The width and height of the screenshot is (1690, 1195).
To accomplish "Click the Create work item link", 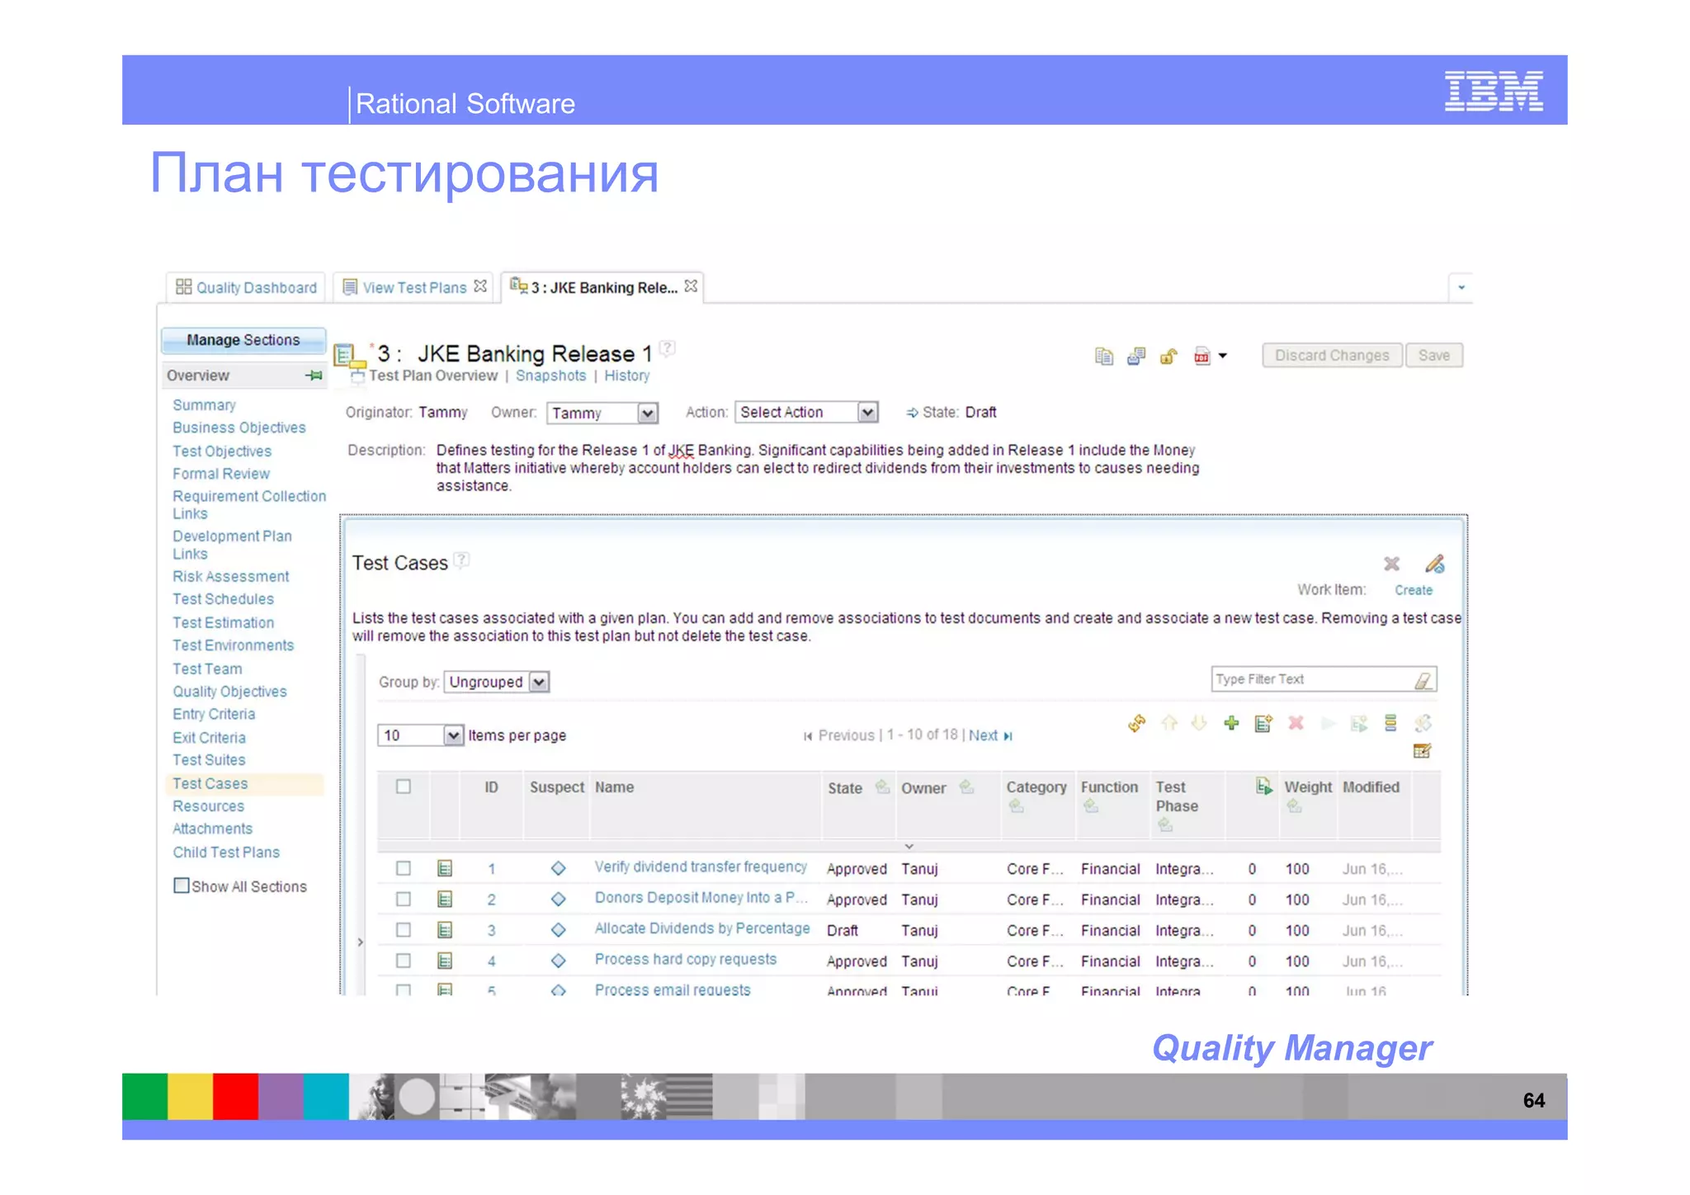I will [1414, 590].
